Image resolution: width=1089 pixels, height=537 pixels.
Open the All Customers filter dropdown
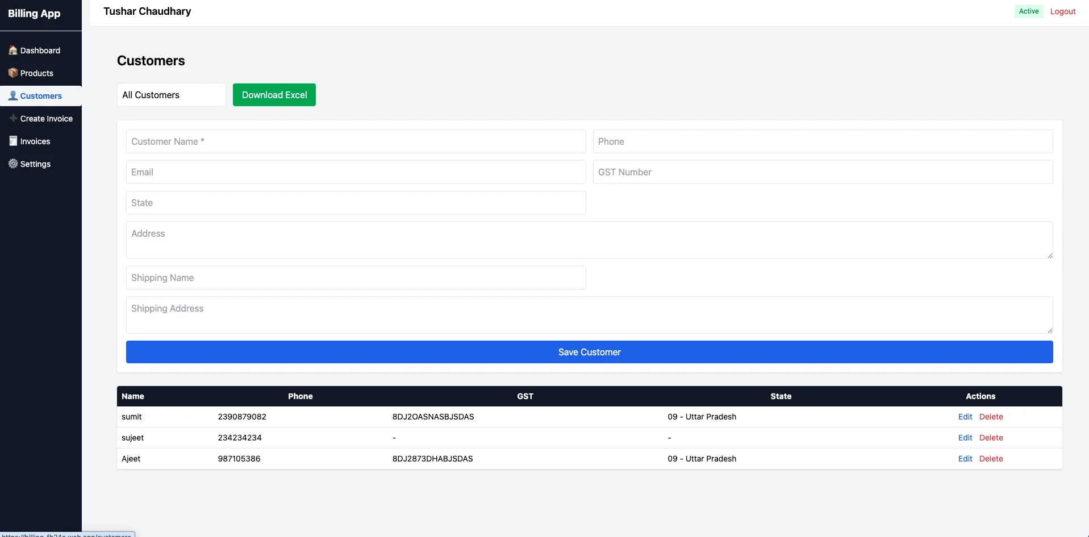coord(170,95)
